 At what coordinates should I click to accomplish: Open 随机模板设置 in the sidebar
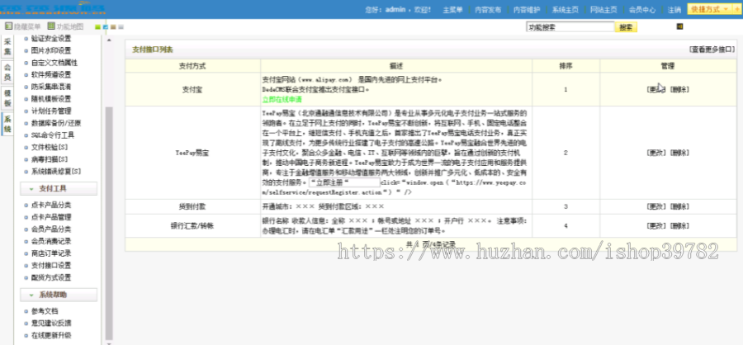(51, 98)
